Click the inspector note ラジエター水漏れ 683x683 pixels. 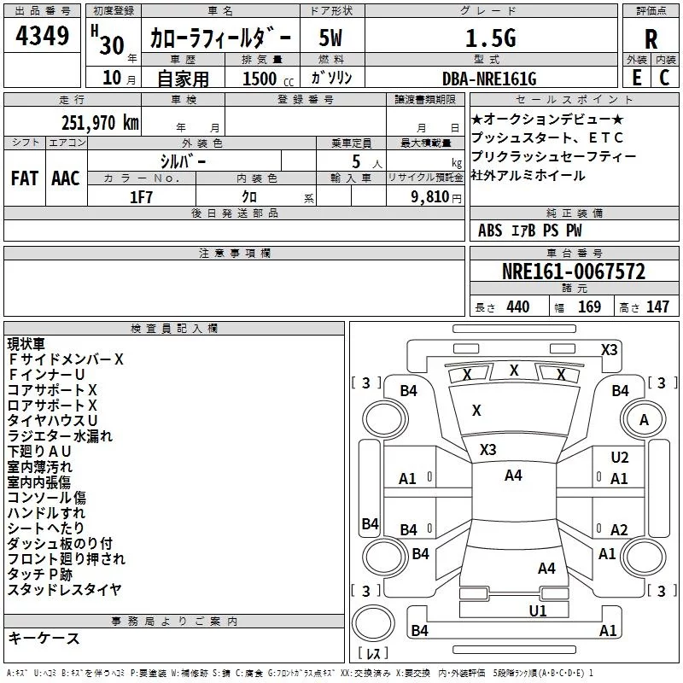60,436
